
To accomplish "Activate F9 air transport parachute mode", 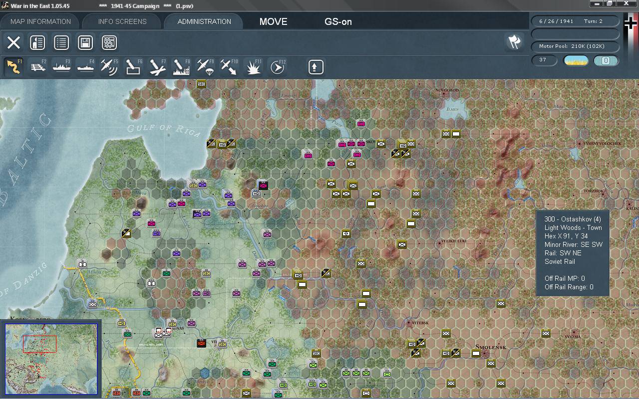I will coord(205,67).
